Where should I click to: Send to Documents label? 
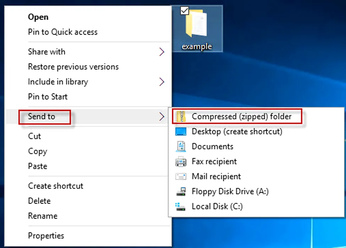point(213,146)
